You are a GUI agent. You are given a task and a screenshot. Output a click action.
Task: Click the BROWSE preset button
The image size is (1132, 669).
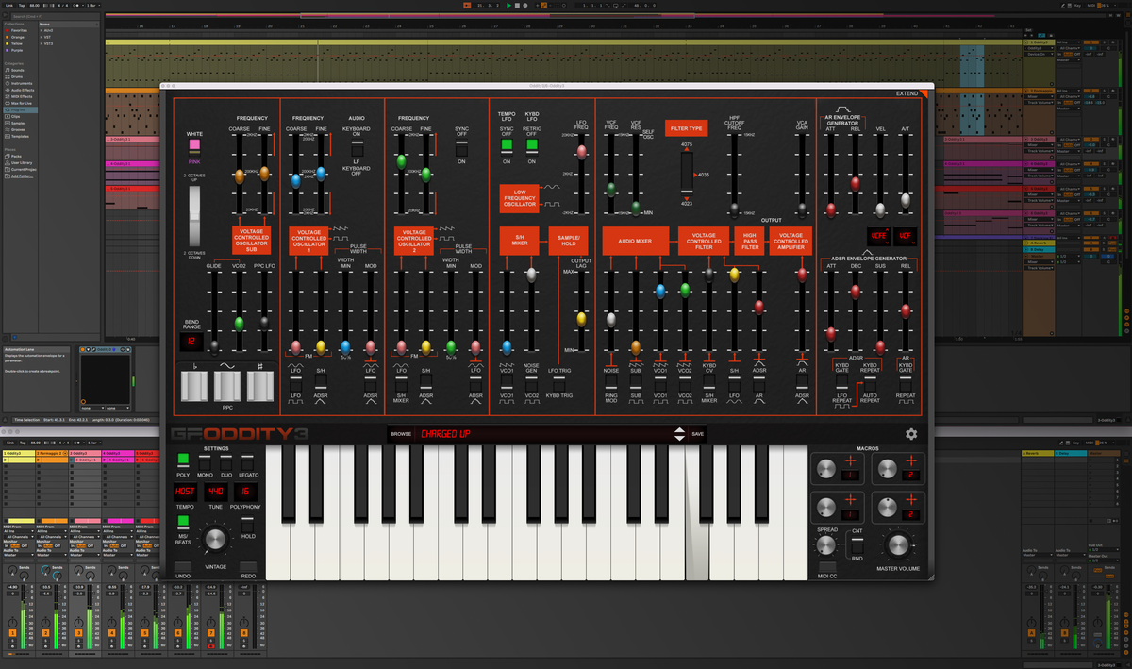401,434
